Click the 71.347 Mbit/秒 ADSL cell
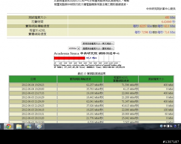This screenshot has width=181, height=144. 121,102
